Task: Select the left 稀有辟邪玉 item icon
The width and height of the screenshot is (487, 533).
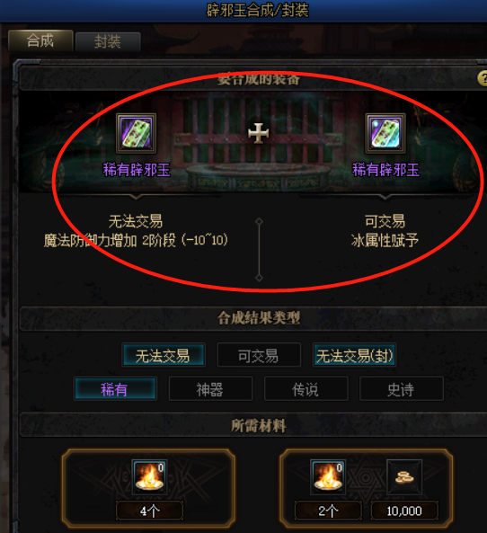Action: [x=137, y=134]
